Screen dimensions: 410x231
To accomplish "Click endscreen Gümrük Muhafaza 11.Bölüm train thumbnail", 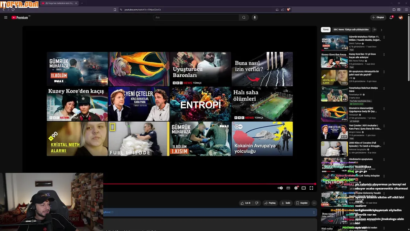I will [x=77, y=69].
